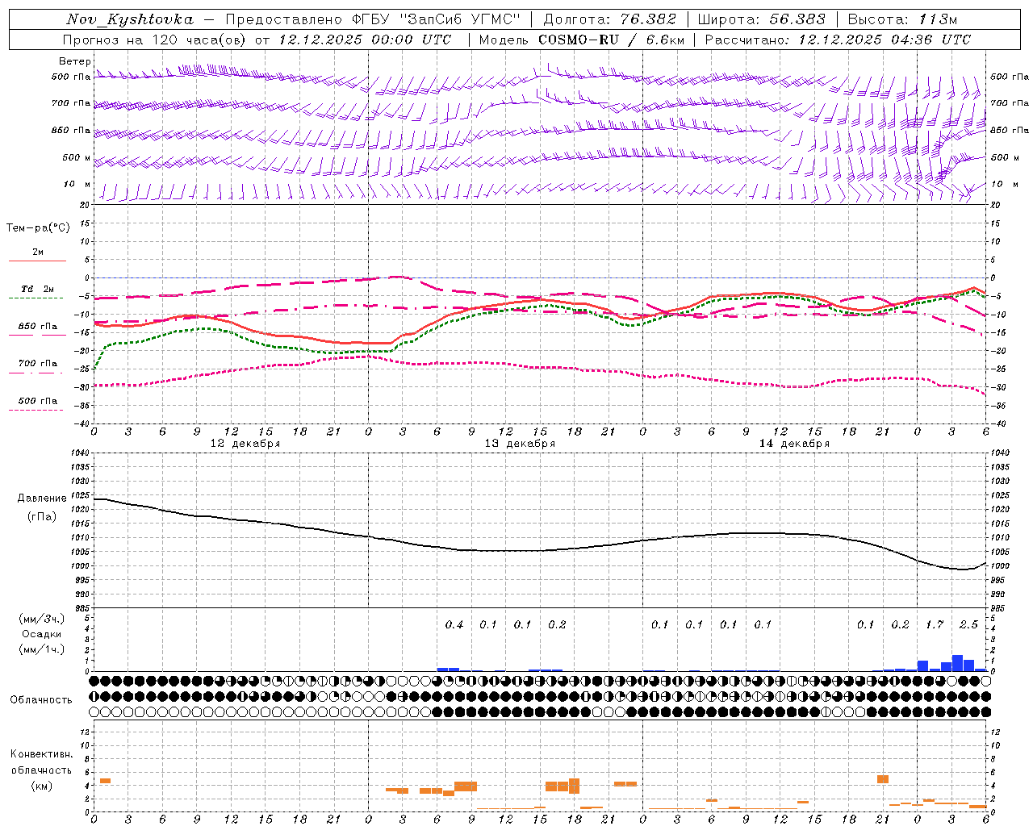This screenshot has height=826, width=1033.
Task: Click the elevation text "Высота: 113м"
Action: [x=902, y=19]
